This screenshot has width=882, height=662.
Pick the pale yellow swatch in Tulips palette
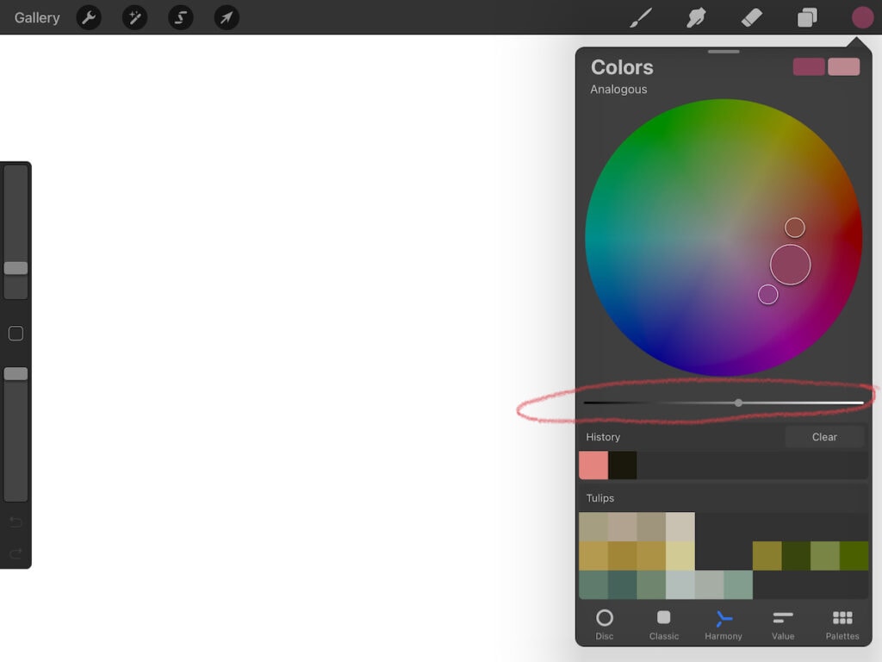click(680, 556)
